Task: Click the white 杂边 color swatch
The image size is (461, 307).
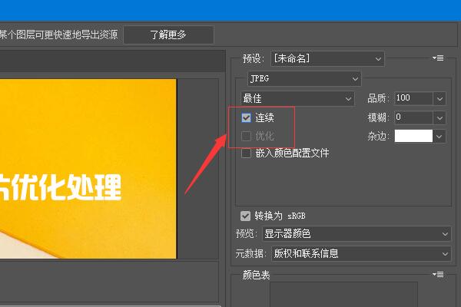Action: click(413, 136)
